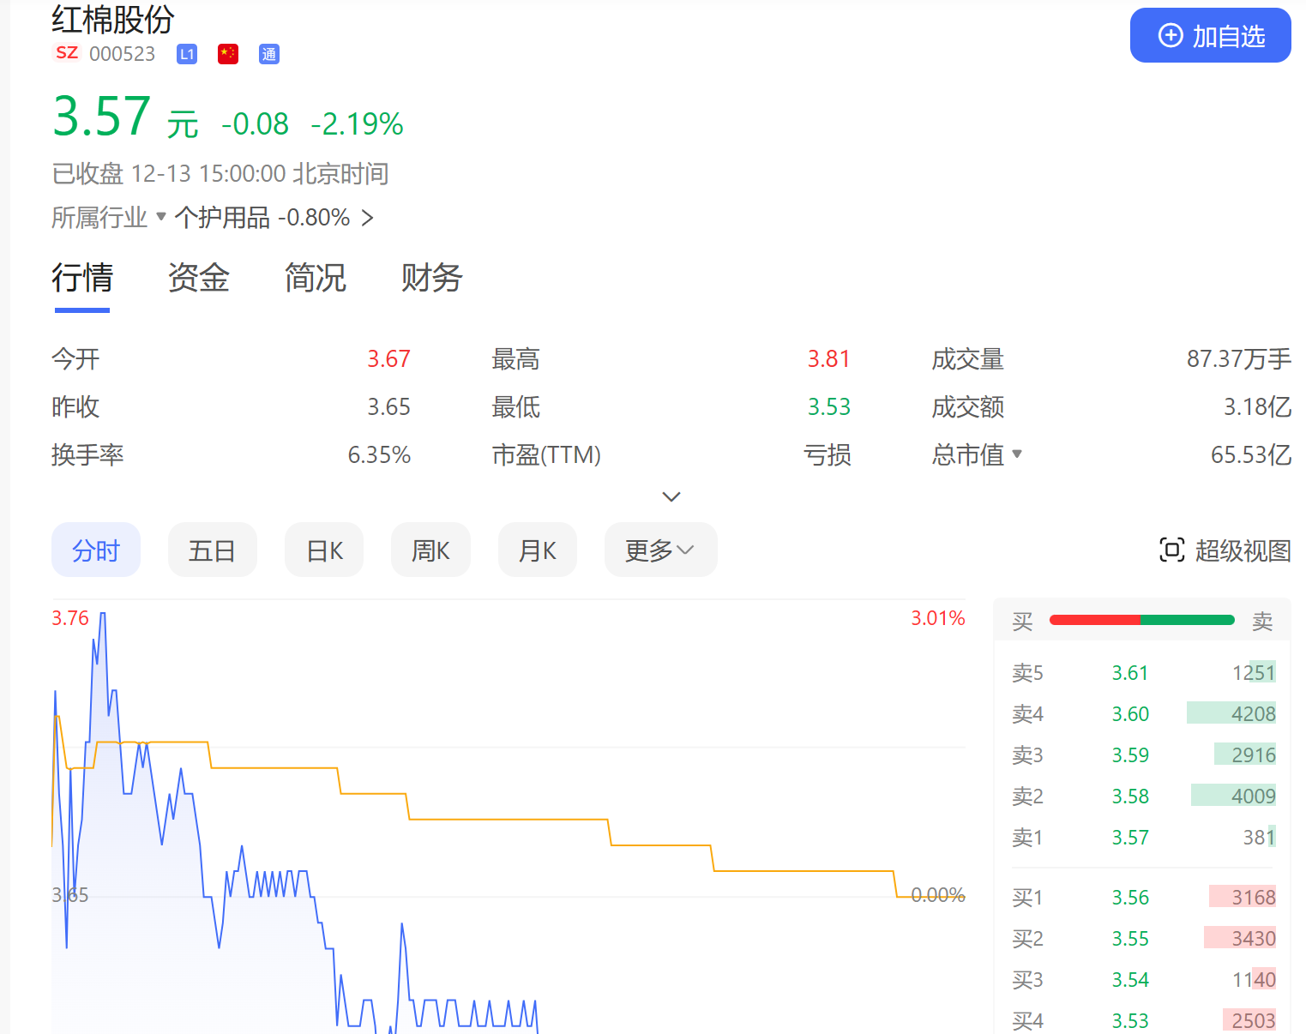This screenshot has height=1034, width=1306.
Task: Click the SZ exchange badge
Action: pyautogui.click(x=67, y=53)
